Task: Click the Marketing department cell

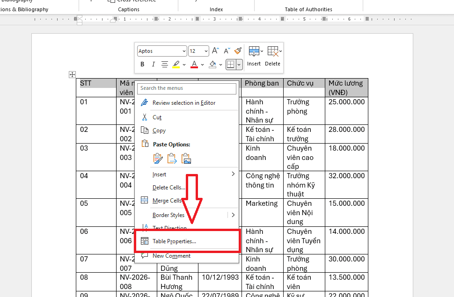Action: [262, 212]
